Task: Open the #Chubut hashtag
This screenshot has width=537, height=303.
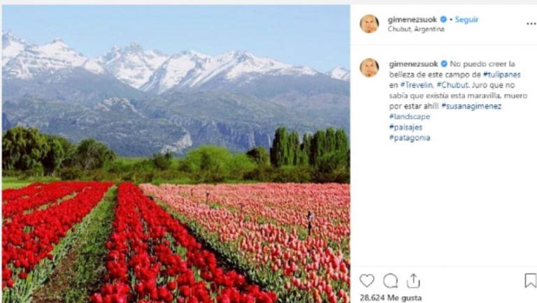Action: (452, 84)
